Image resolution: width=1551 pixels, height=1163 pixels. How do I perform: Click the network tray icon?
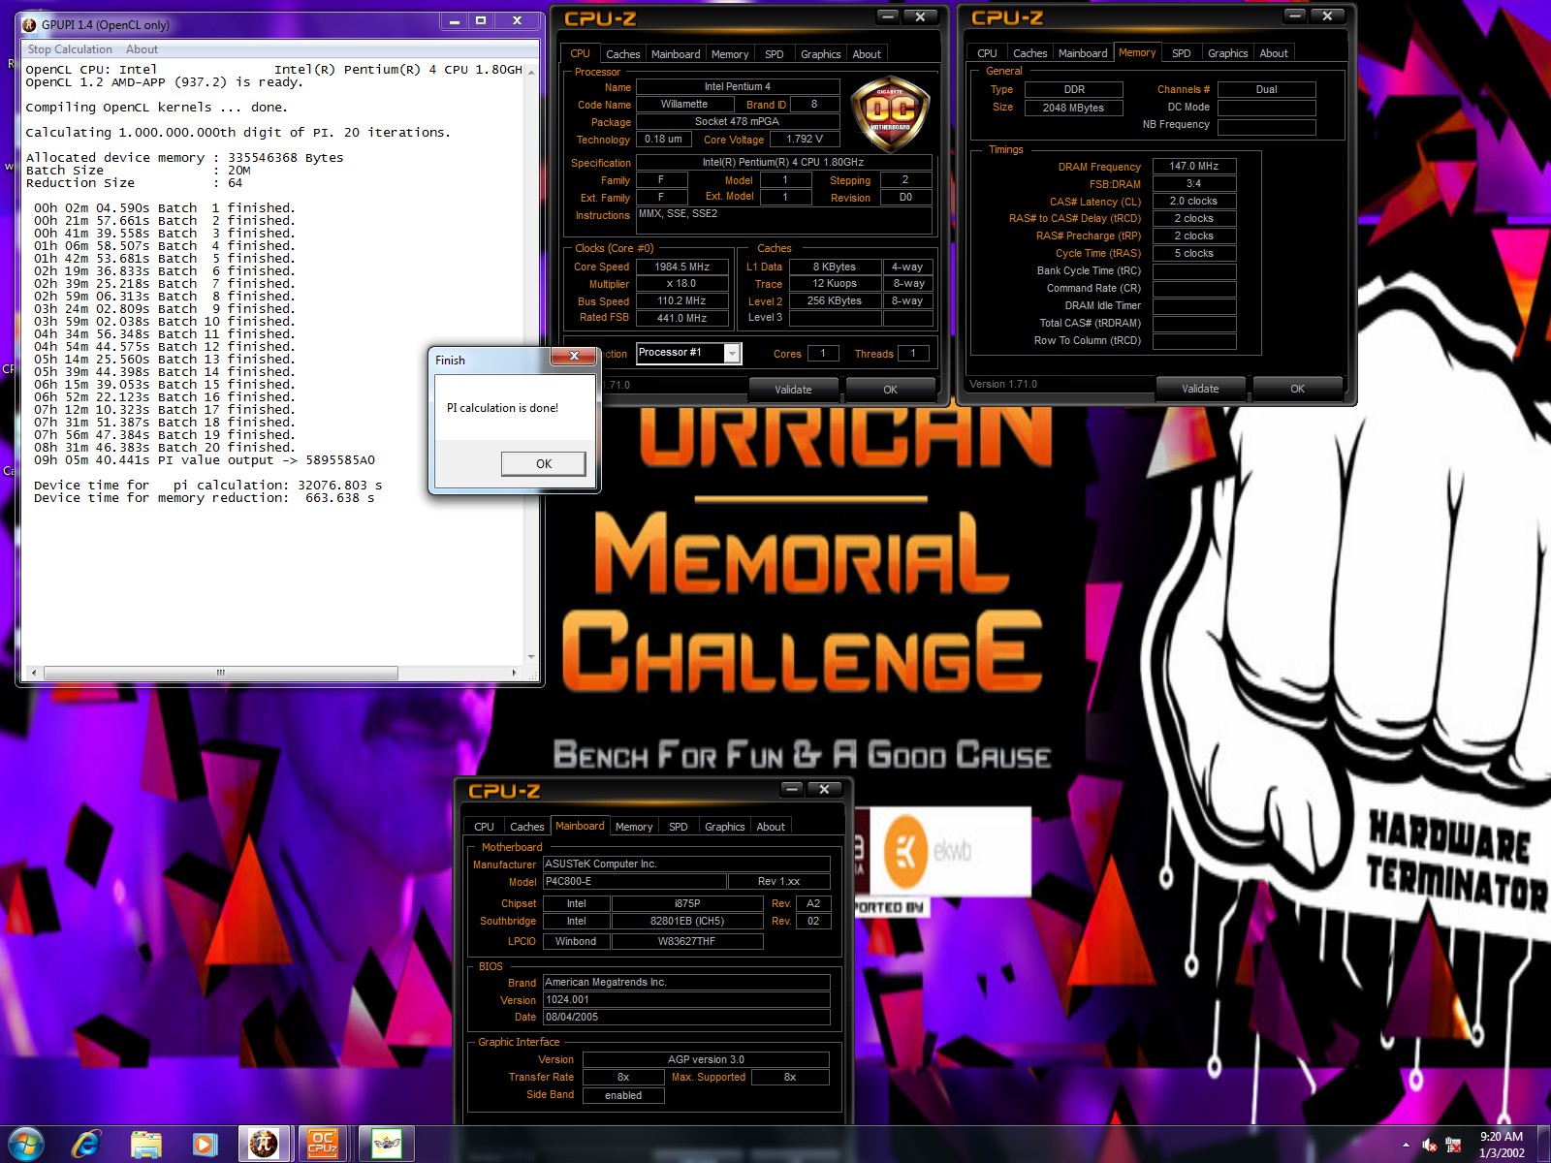click(1453, 1145)
